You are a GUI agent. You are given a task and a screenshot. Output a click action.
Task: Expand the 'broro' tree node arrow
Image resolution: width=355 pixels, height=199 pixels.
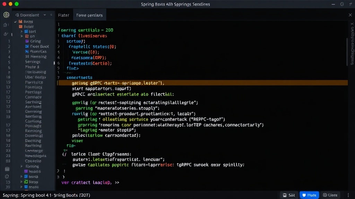pos(21,177)
